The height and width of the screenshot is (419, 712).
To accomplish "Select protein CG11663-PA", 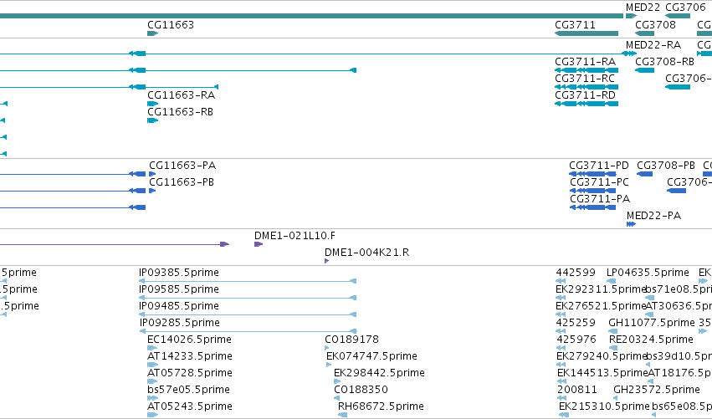I will (182, 166).
